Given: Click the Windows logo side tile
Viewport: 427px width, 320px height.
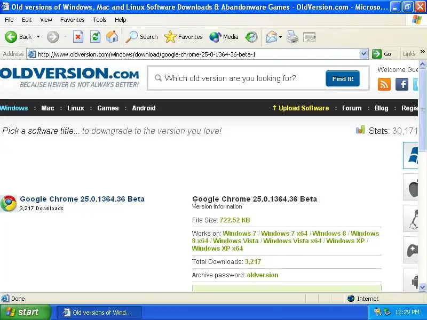Looking at the screenshot, I should point(410,155).
